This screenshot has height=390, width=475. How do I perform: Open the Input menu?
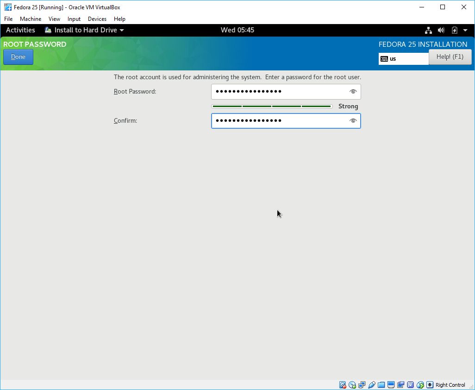tap(74, 19)
